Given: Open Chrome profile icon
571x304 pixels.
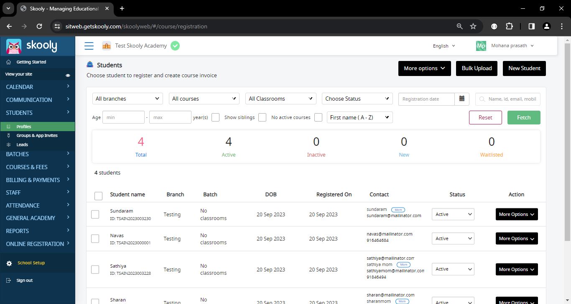Looking at the screenshot, I should point(546,26).
